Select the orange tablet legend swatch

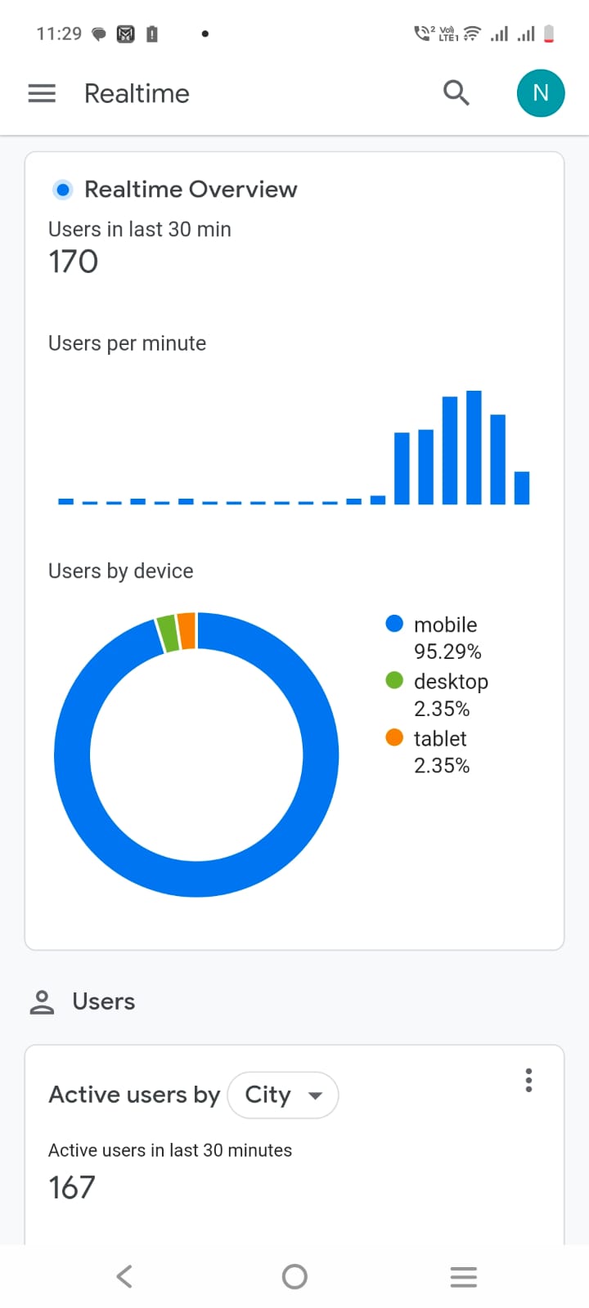point(394,737)
